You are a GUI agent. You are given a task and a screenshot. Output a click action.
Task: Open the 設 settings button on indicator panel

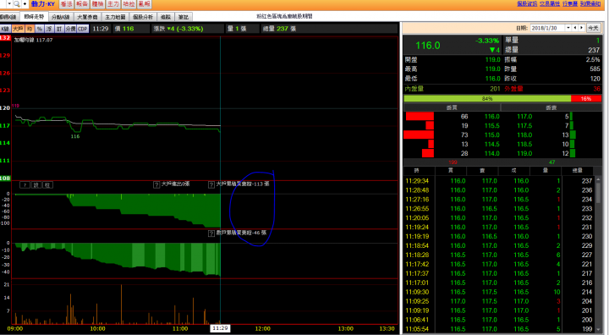tap(36, 185)
